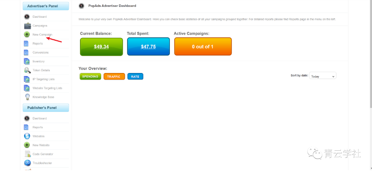Viewport: 372px width, 184px height.
Task: Click the Advertiser Dashboard icon in sidebar
Action: (27, 17)
